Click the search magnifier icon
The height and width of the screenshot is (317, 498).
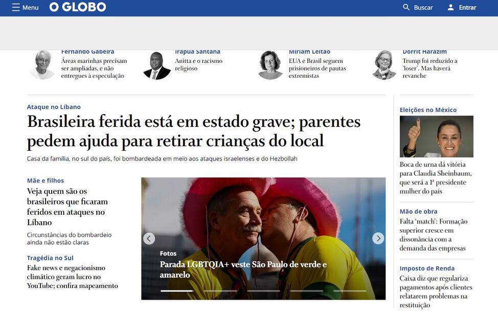click(x=406, y=7)
